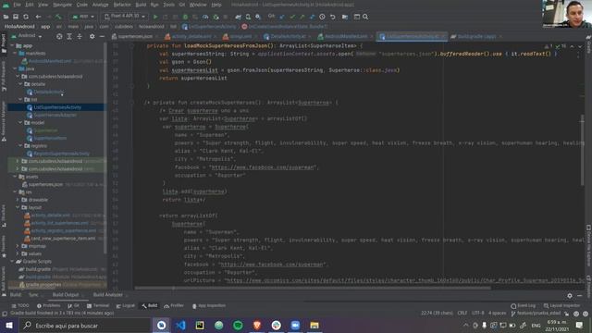Switch to the Sync tab in Build panel

tap(33, 294)
